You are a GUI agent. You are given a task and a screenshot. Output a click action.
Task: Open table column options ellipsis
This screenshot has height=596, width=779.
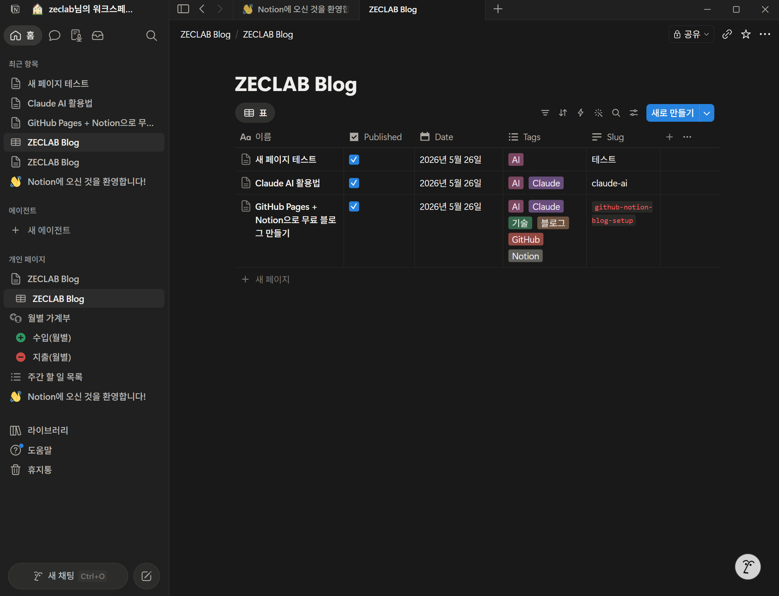click(x=687, y=137)
